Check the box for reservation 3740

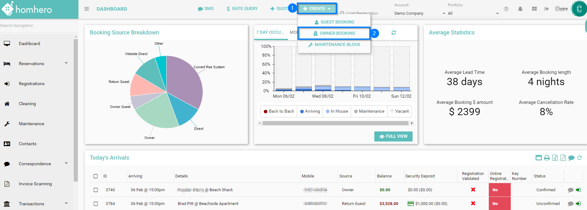pyautogui.click(x=96, y=190)
